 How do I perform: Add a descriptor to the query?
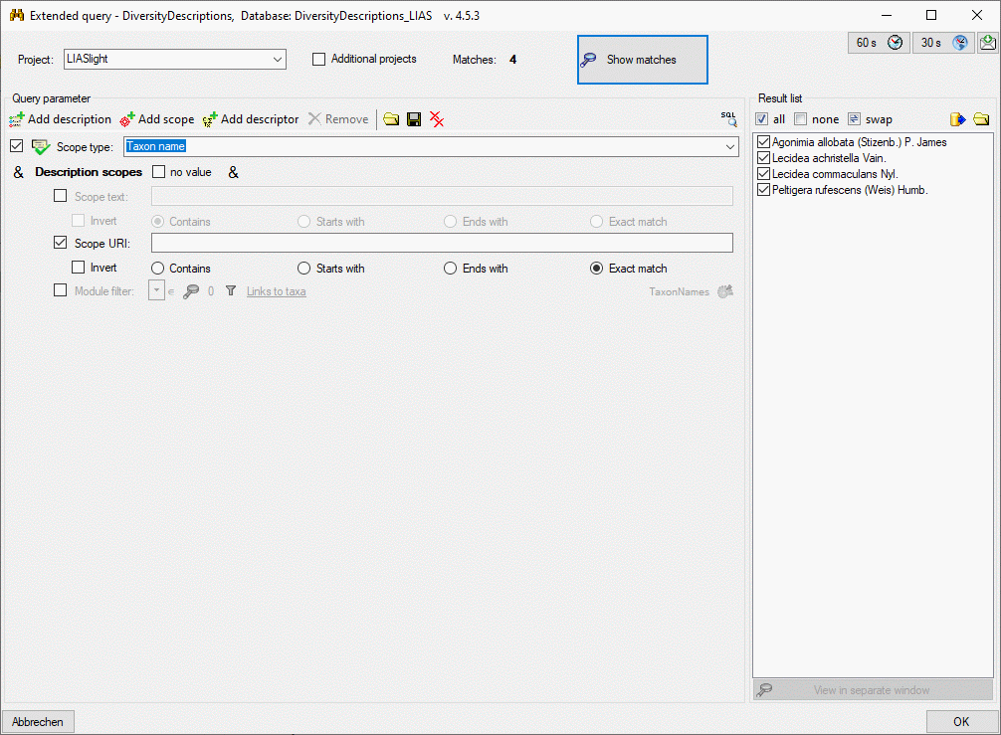coord(251,119)
